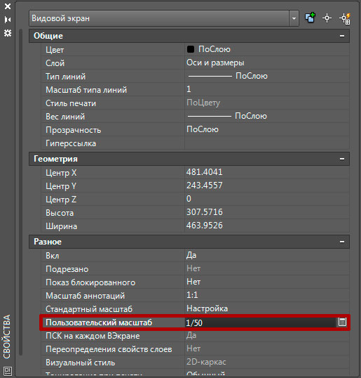Toggle PICKADD value icon
Viewport: 361px width, 378px height.
click(311, 18)
